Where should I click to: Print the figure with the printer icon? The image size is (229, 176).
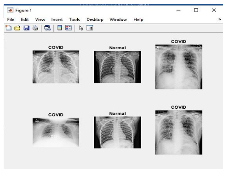click(35, 28)
